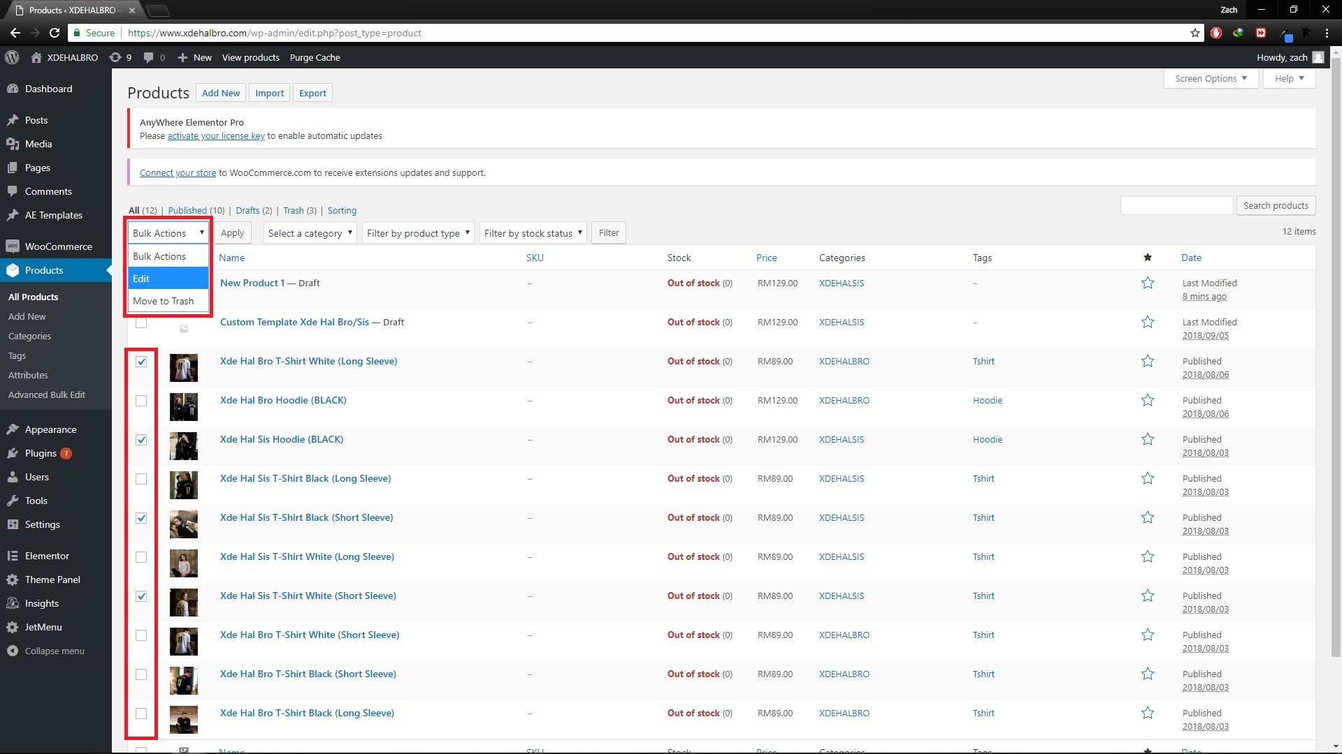The width and height of the screenshot is (1342, 754).
Task: Open Categories under Products submenu
Action: click(29, 336)
